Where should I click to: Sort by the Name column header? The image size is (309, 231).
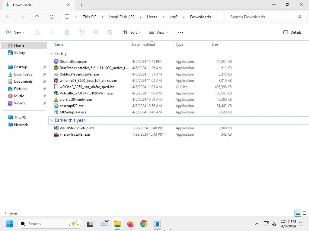tap(58, 45)
